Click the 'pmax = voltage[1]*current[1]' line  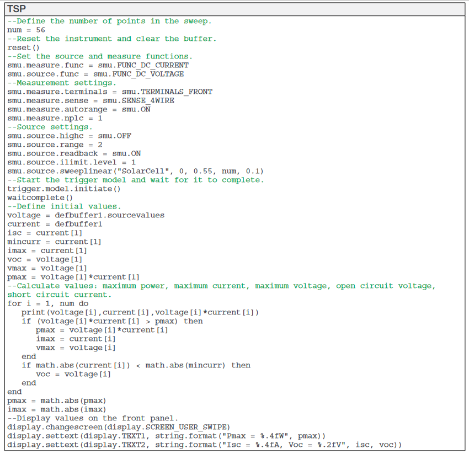[73, 277]
